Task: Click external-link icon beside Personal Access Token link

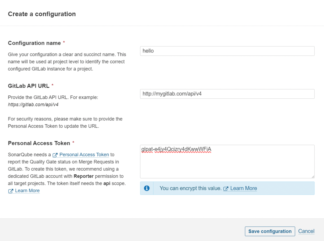Action: [x=55, y=155]
